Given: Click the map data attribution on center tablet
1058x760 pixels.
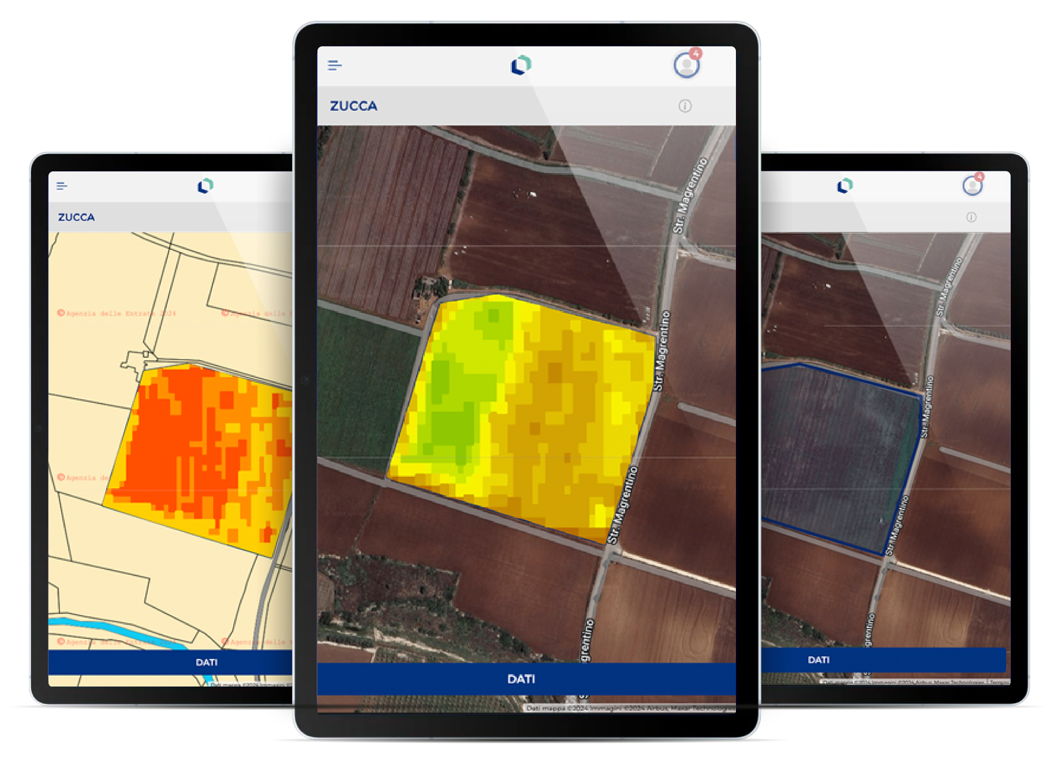Looking at the screenshot, I should pyautogui.click(x=629, y=708).
